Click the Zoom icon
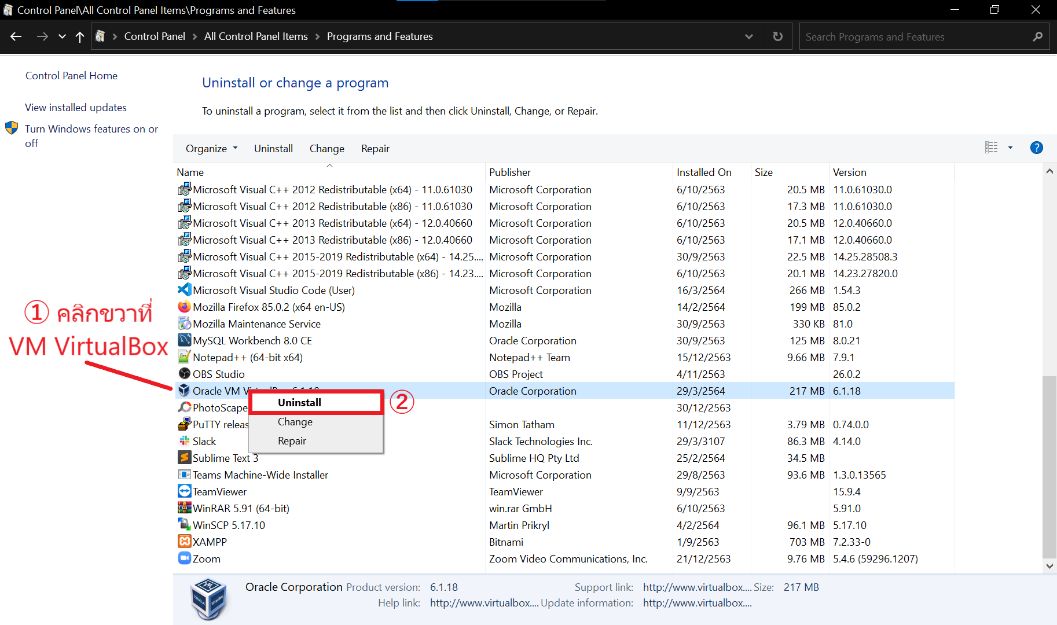This screenshot has width=1057, height=625. 184,558
